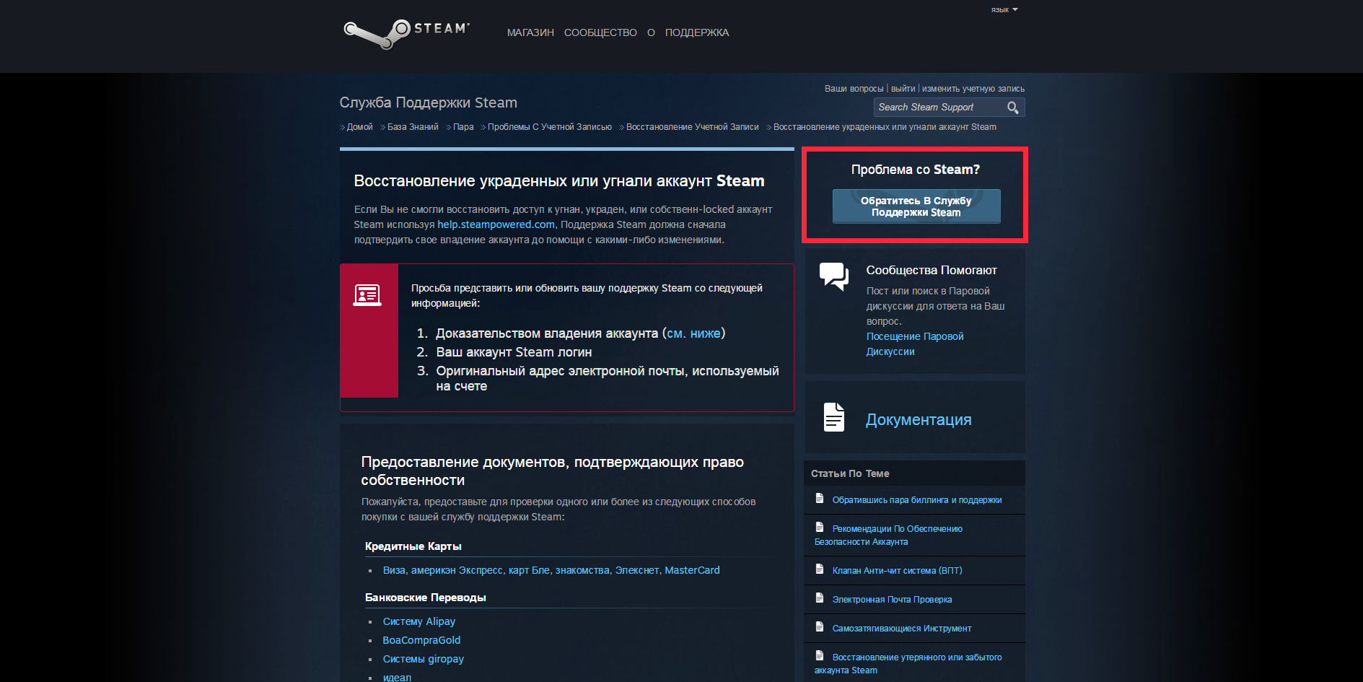Open the МАГАЗИН menu
Screen dimensions: 1363x682
tap(530, 32)
